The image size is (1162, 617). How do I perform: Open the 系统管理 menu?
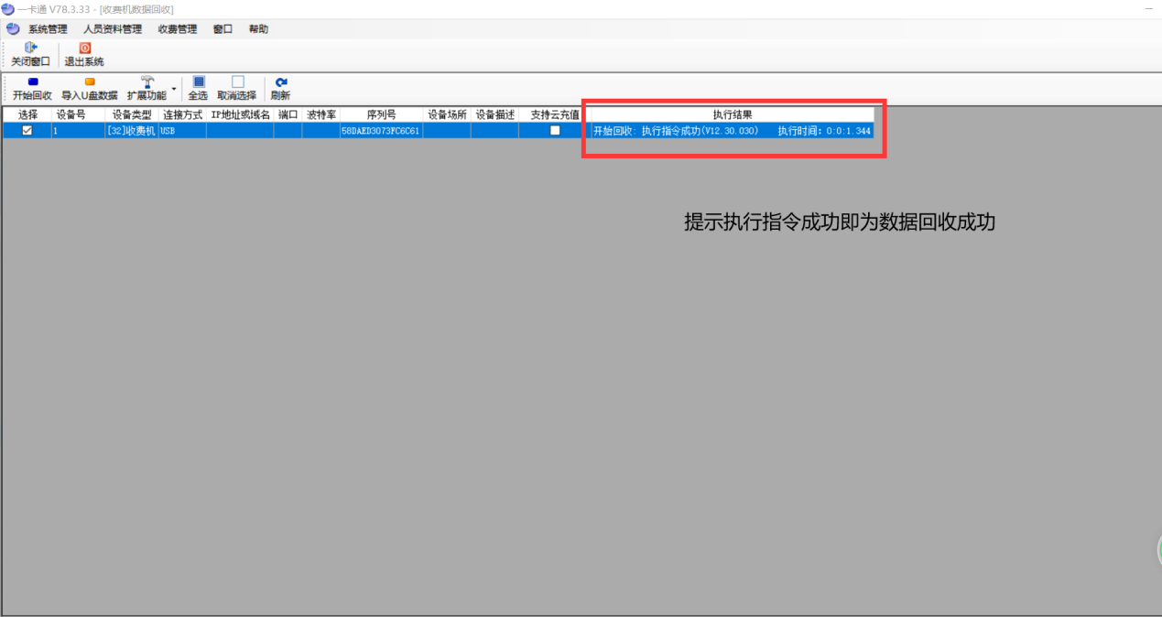(x=48, y=29)
